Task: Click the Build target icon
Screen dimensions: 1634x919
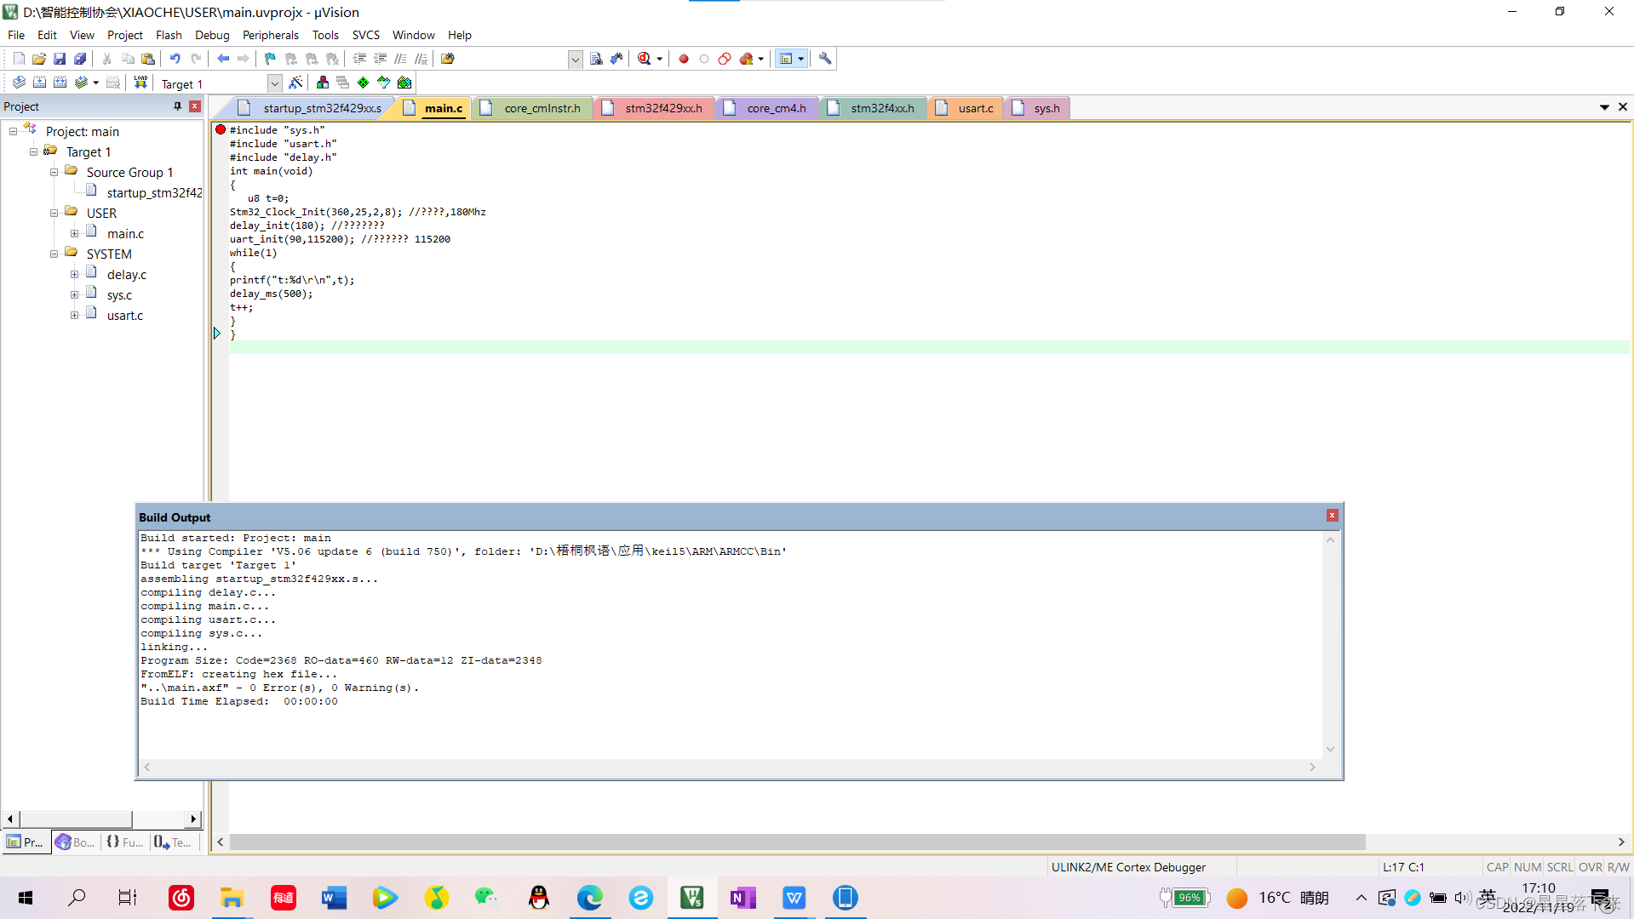Action: point(39,82)
